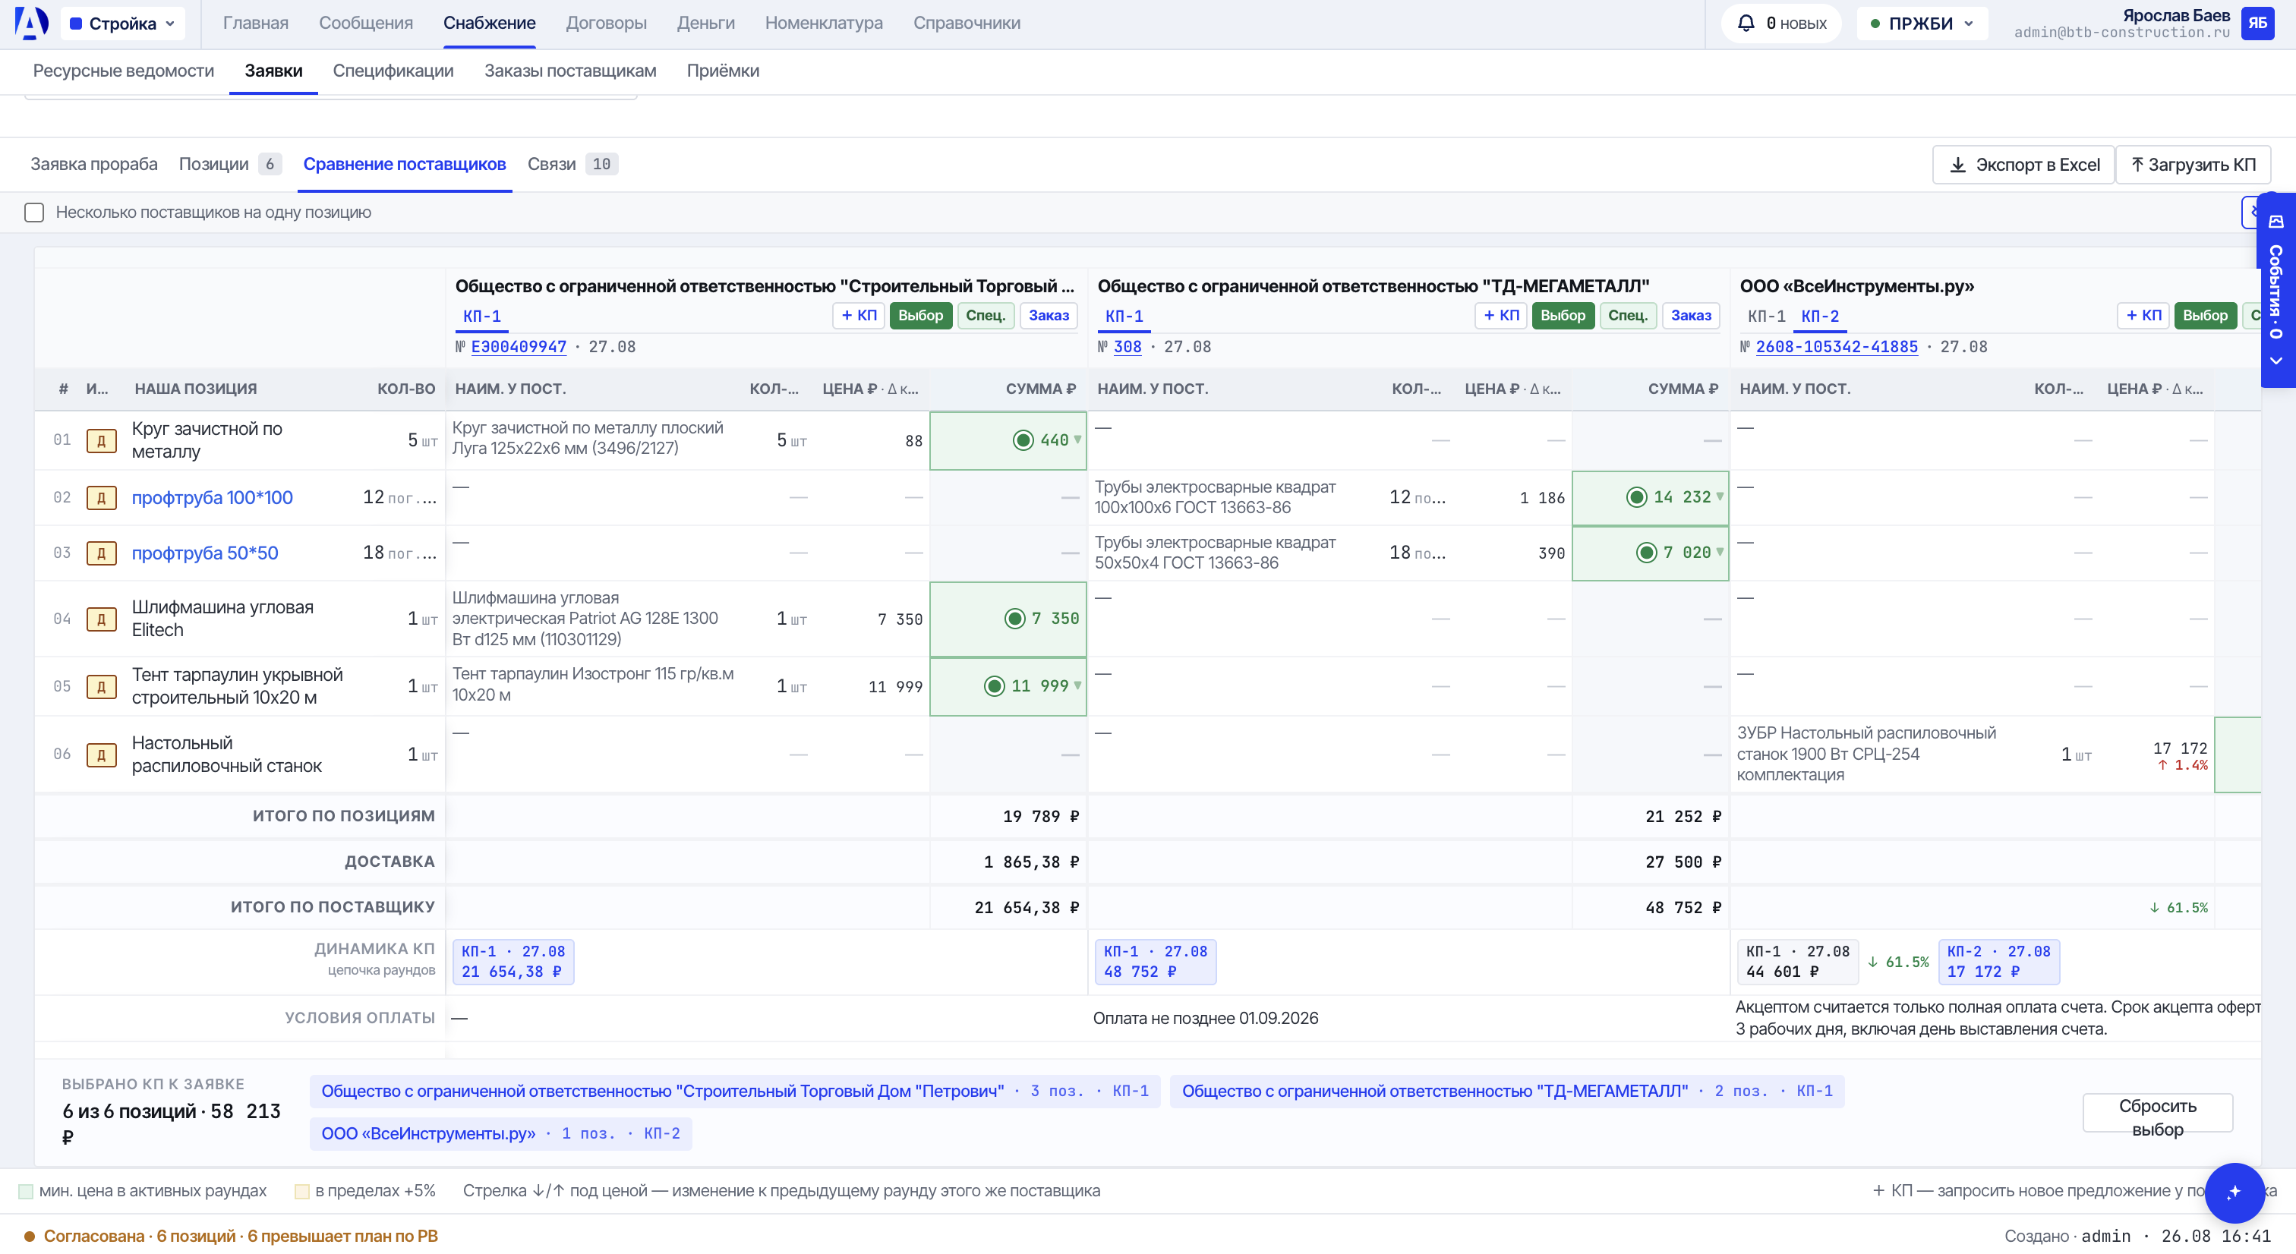
Task: Click the Д badge on row 03
Action: (101, 553)
